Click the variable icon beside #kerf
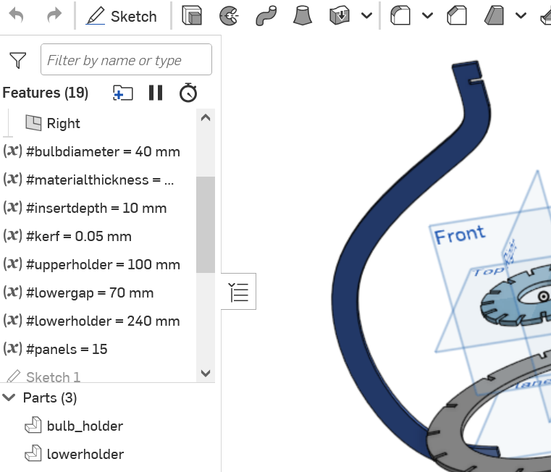This screenshot has width=551, height=472. pos(12,235)
